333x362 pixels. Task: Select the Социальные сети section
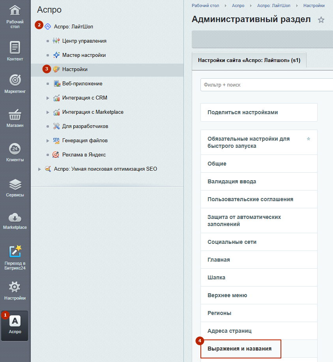pyautogui.click(x=259, y=242)
